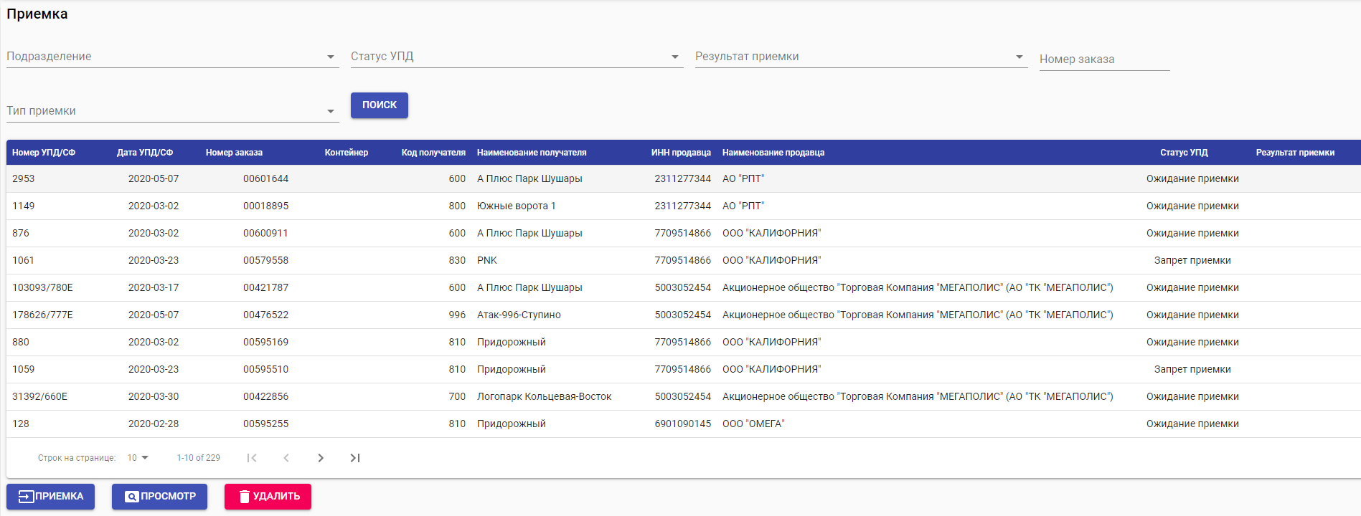Image resolution: width=1361 pixels, height=516 pixels.
Task: Go to the previous page of results
Action: (286, 458)
